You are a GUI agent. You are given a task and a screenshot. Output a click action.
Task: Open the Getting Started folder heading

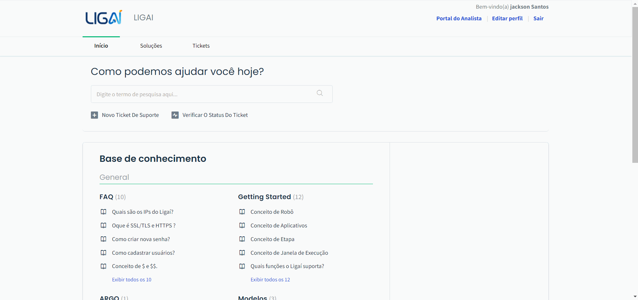tap(264, 197)
